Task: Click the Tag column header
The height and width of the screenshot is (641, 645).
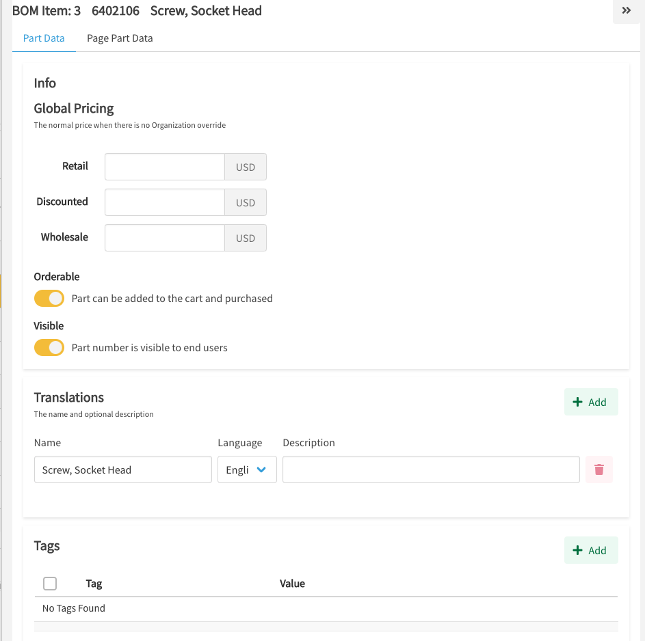Action: pyautogui.click(x=94, y=584)
